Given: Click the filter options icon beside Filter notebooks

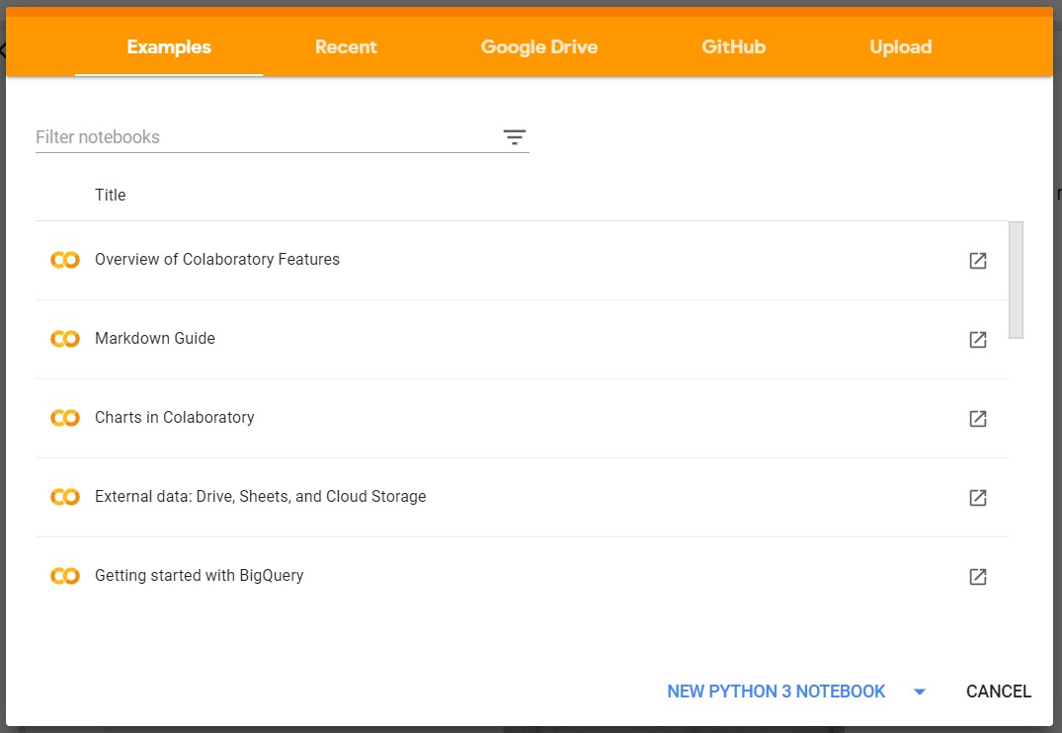Looking at the screenshot, I should click(x=515, y=137).
